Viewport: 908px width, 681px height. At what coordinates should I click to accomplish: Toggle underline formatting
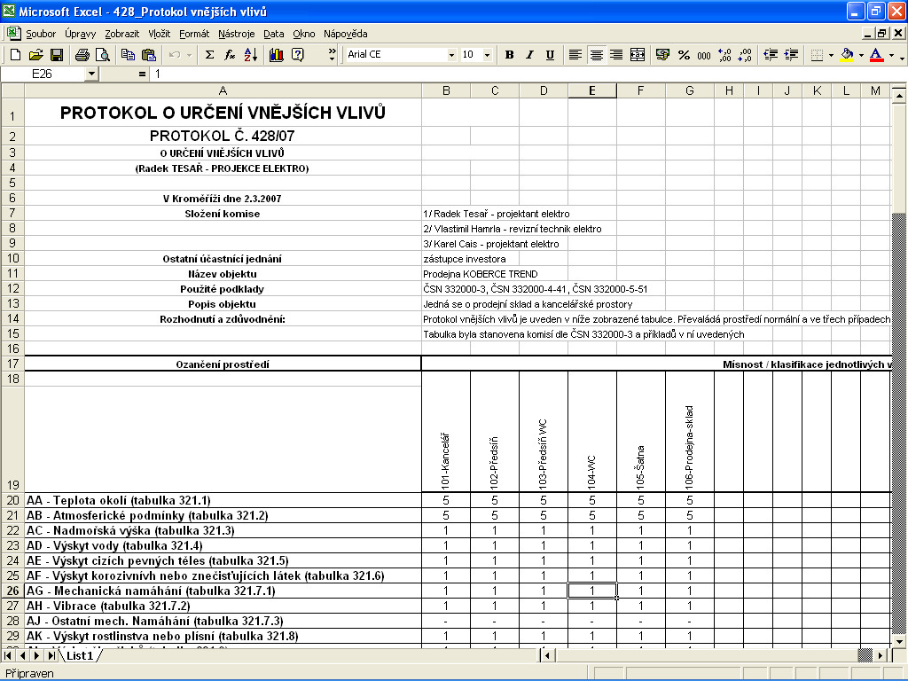pos(550,54)
